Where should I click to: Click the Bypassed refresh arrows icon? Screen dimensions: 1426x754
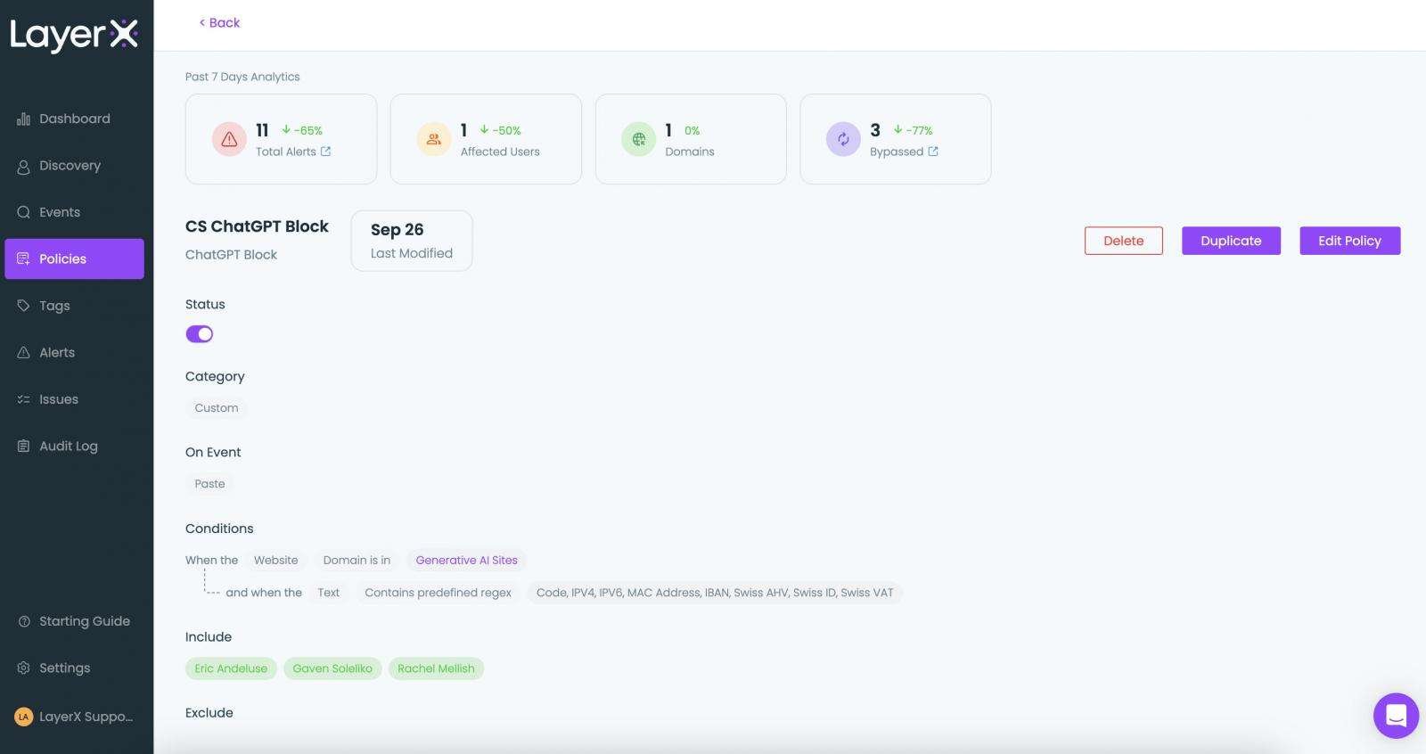[x=843, y=139]
